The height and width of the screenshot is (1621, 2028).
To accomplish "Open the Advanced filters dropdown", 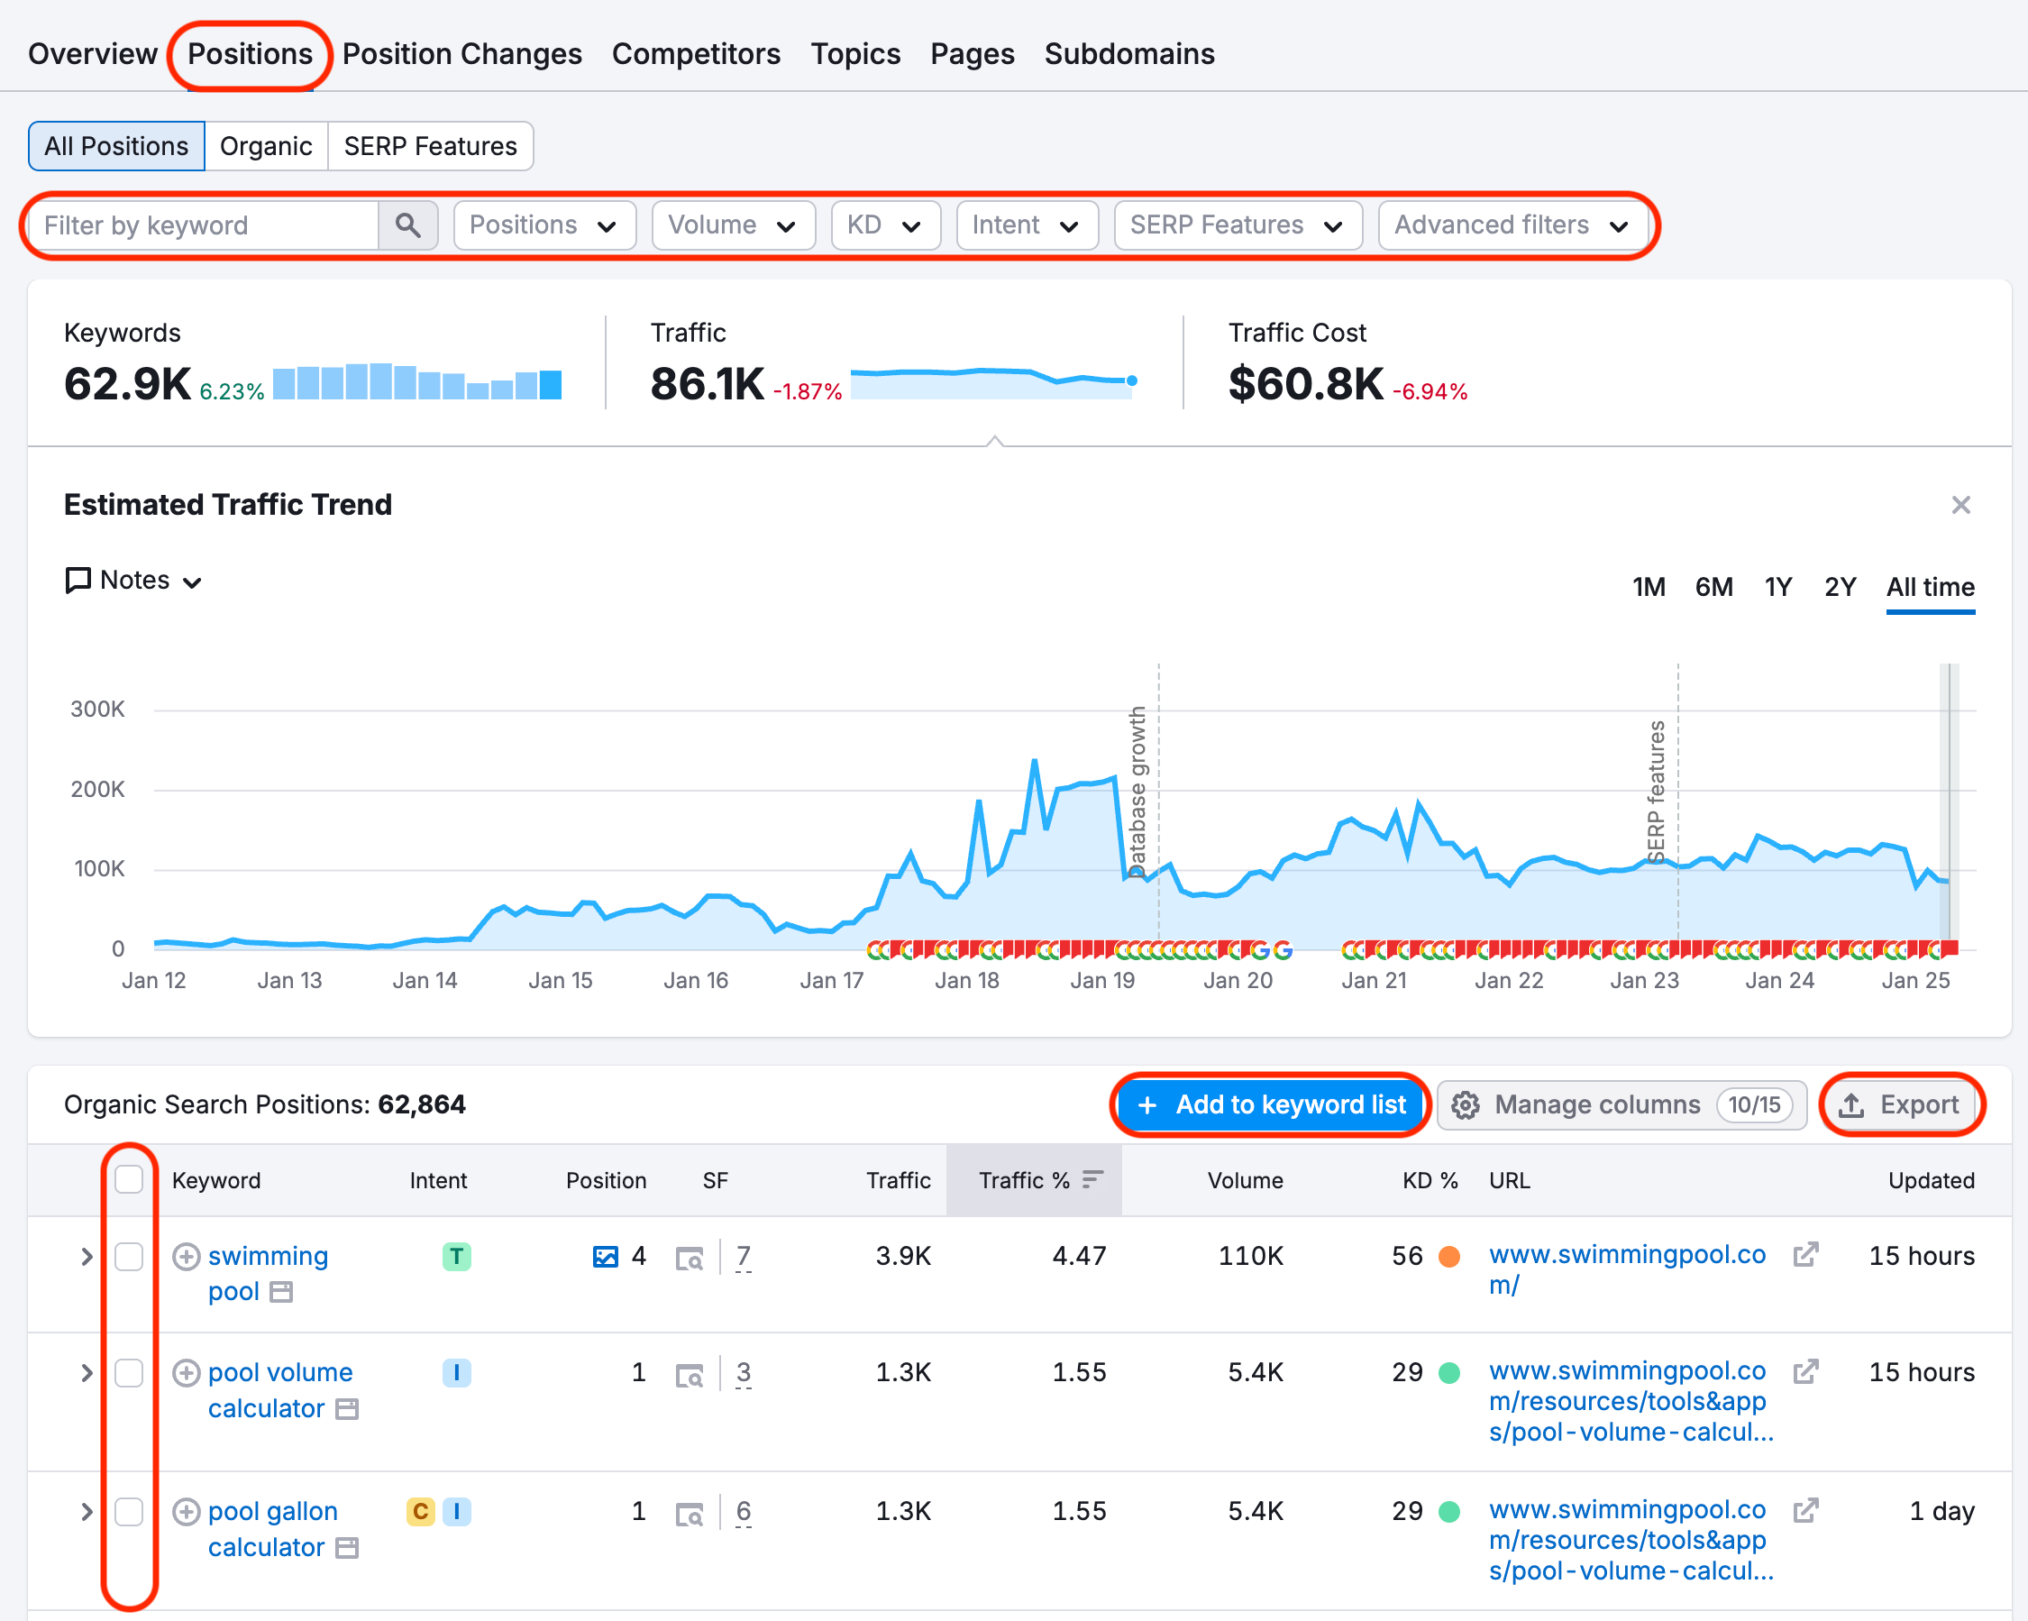I will pyautogui.click(x=1511, y=224).
